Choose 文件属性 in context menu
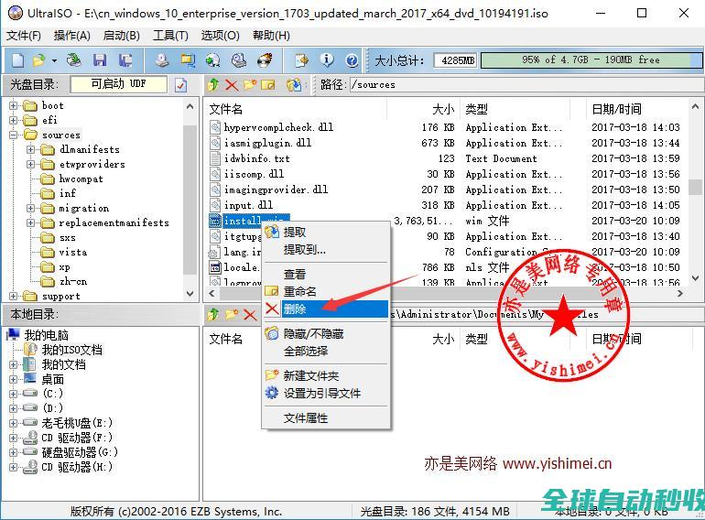705x520 pixels. click(x=305, y=417)
